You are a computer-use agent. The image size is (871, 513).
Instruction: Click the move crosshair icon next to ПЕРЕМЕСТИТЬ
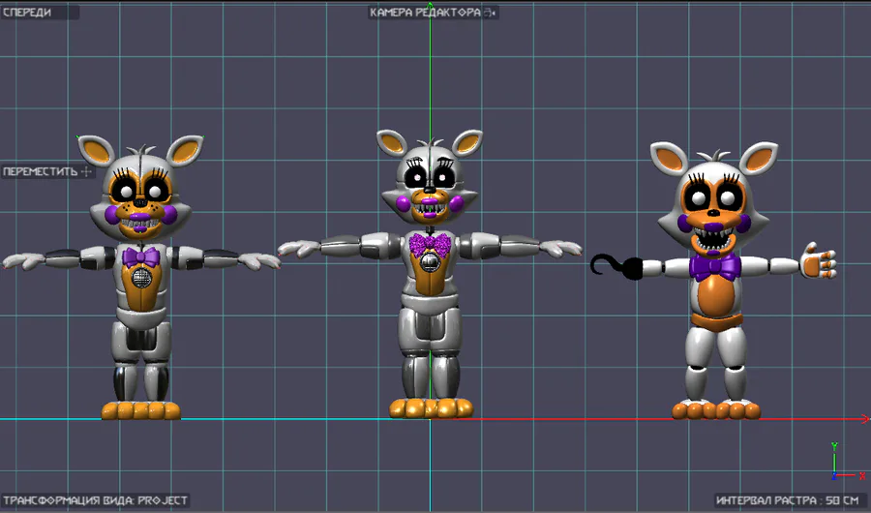pyautogui.click(x=86, y=171)
